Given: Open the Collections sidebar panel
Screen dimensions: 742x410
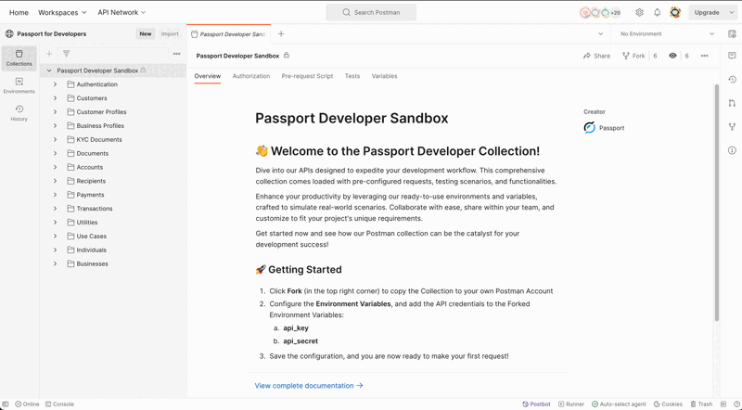Looking at the screenshot, I should (x=19, y=58).
